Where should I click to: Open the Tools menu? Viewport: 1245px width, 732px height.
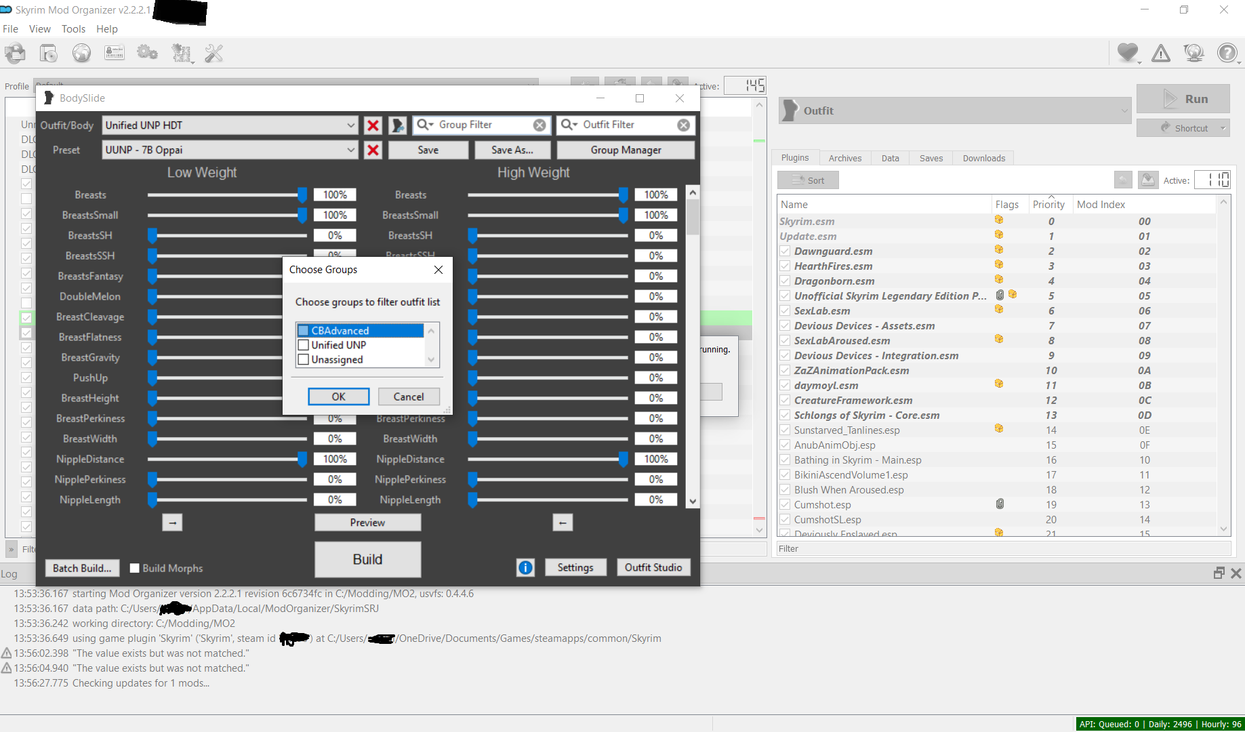[x=73, y=29]
